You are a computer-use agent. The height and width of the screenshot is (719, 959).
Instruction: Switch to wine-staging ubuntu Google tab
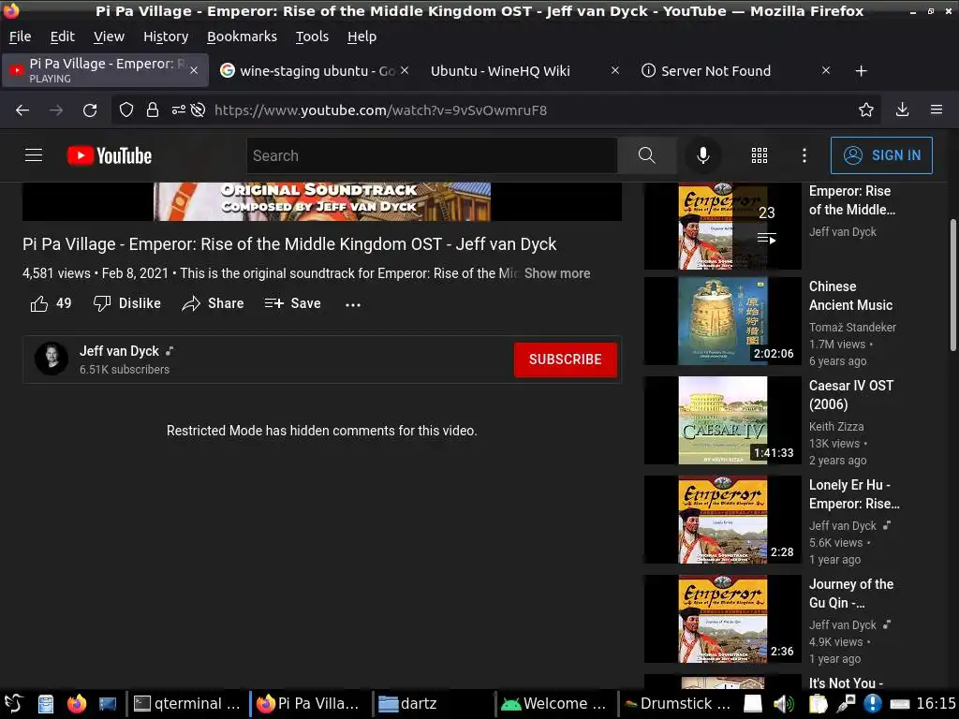pos(316,71)
